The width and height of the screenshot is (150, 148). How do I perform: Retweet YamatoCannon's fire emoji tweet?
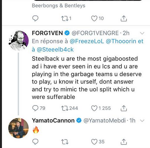coord(65,142)
